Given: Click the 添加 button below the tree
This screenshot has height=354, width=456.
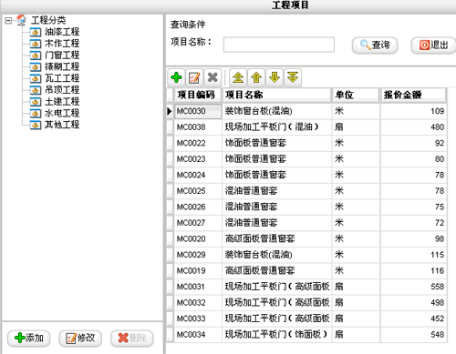Looking at the screenshot, I should (x=29, y=338).
